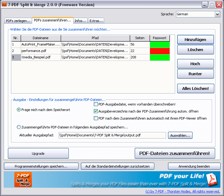The image size is (224, 196).
Task: Select save merged PDFs to output path option
Action: tap(19, 127)
